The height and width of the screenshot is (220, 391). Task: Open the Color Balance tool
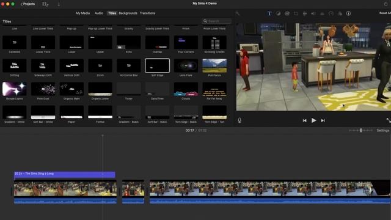click(278, 13)
